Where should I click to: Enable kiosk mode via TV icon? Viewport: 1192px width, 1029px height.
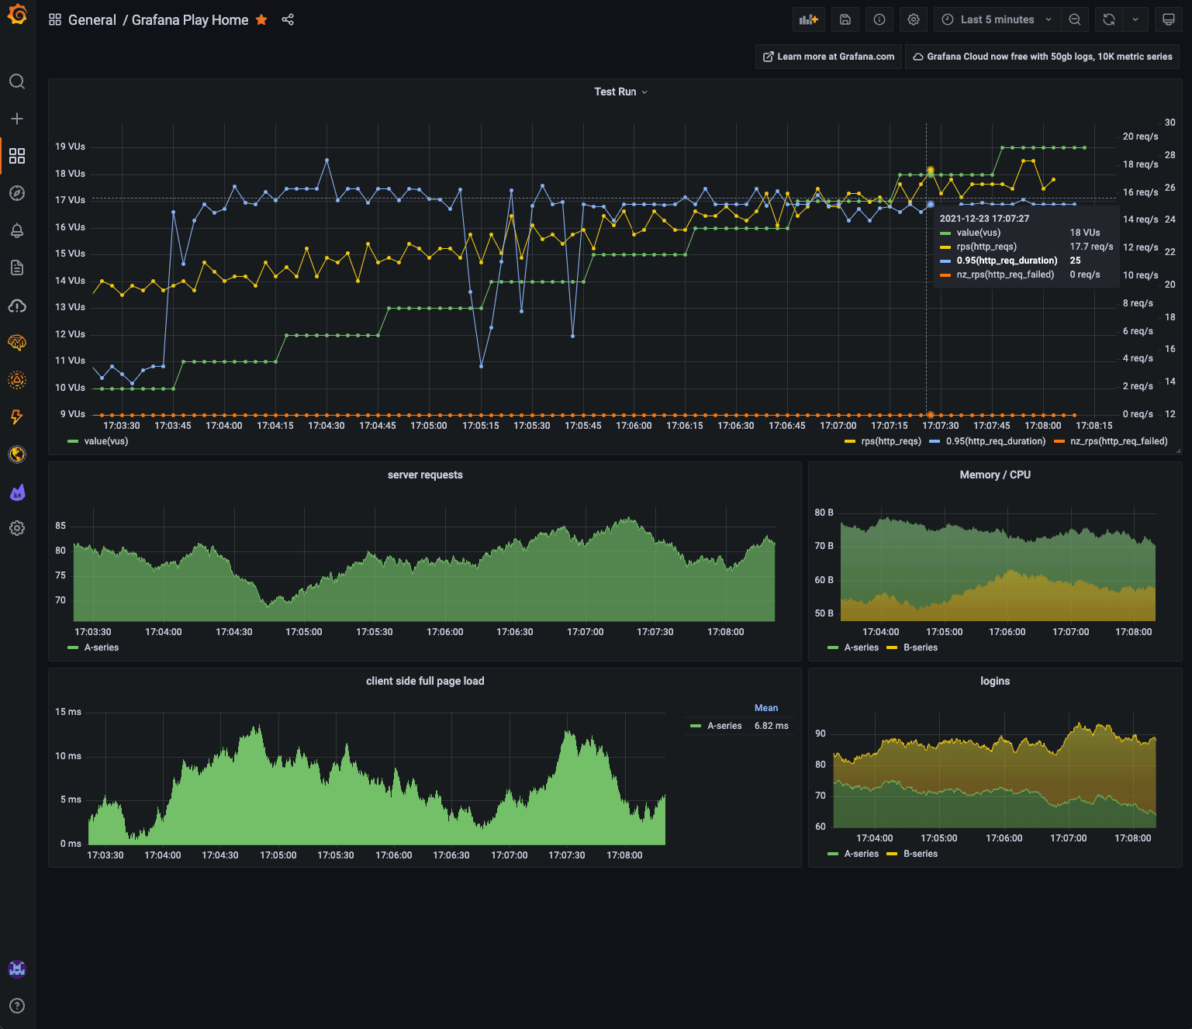coord(1168,19)
